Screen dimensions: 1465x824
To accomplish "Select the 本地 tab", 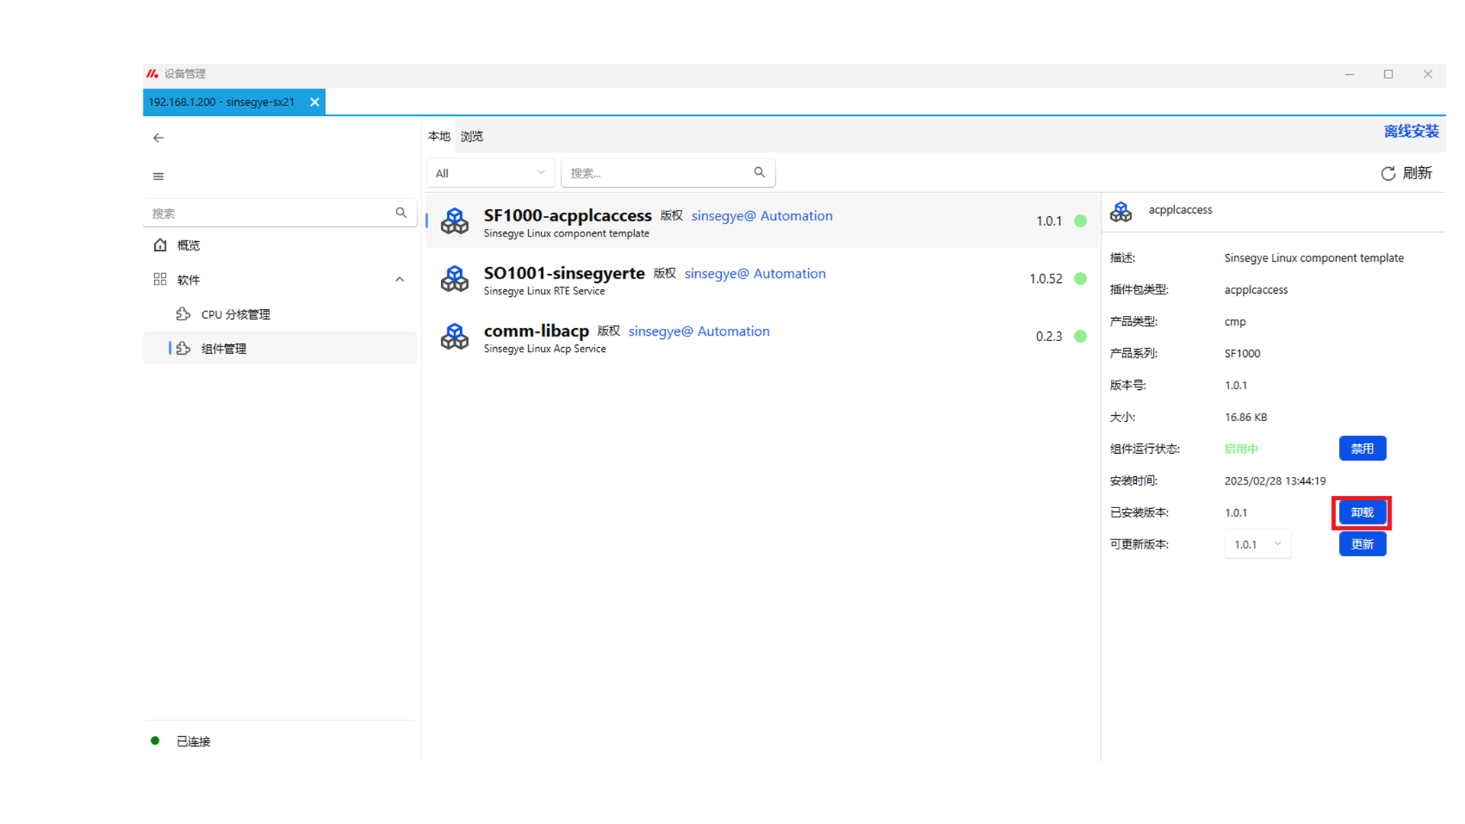I will click(x=439, y=137).
